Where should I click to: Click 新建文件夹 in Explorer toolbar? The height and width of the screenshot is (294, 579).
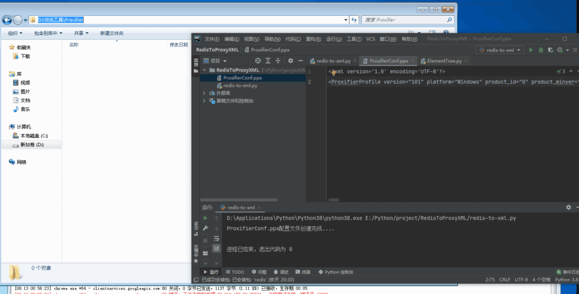pyautogui.click(x=111, y=33)
